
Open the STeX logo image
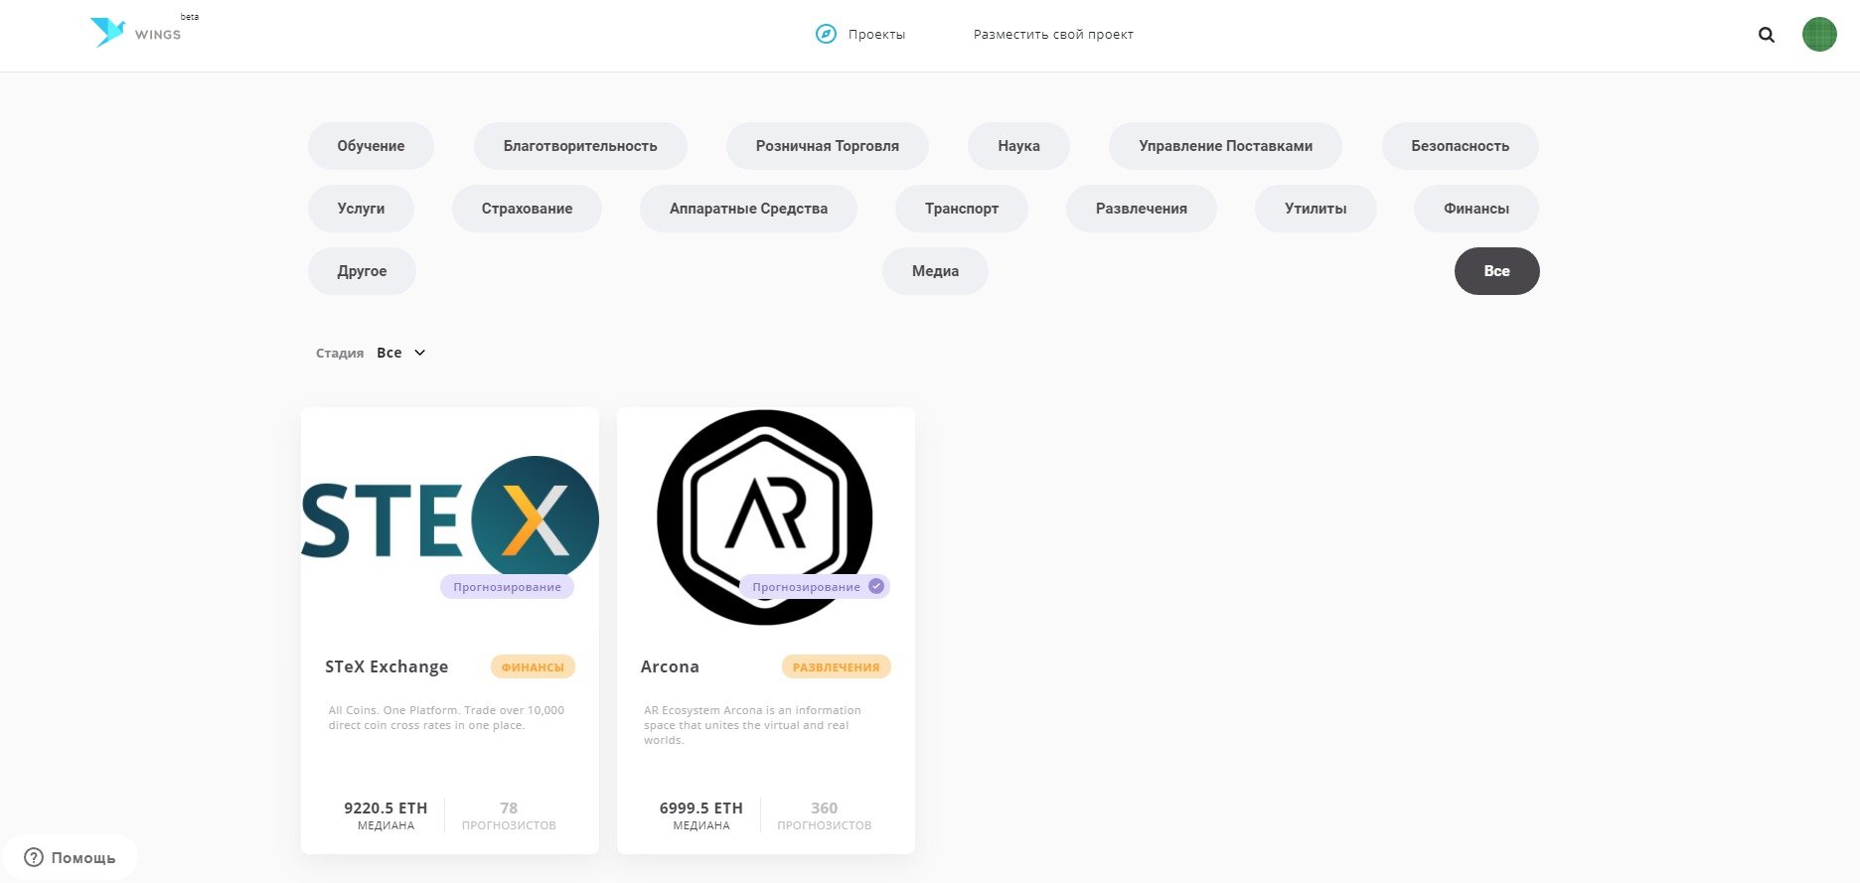click(x=450, y=519)
